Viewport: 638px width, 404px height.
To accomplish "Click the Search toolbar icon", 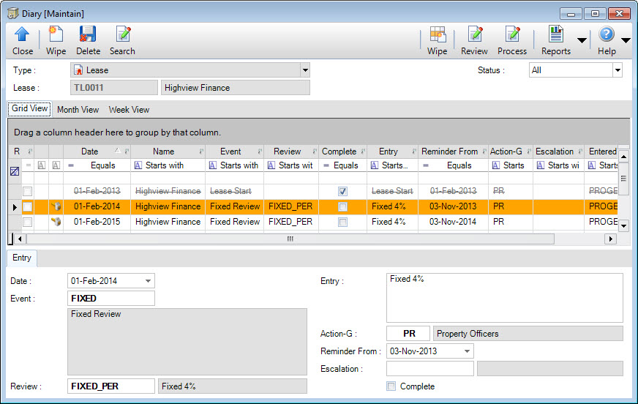I will 123,34.
